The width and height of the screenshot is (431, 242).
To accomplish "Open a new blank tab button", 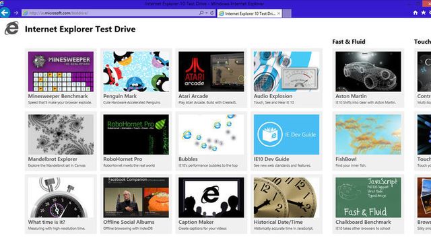I will [x=287, y=13].
